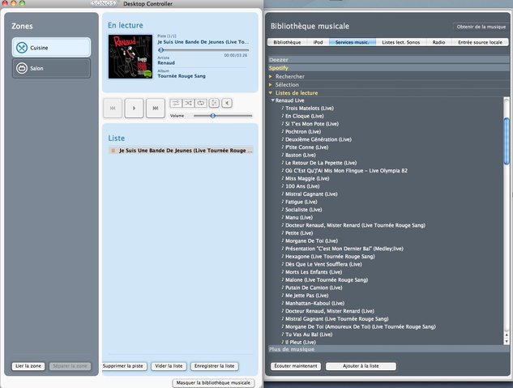Switch to the Services music. tab
This screenshot has width=513, height=388.
click(353, 42)
